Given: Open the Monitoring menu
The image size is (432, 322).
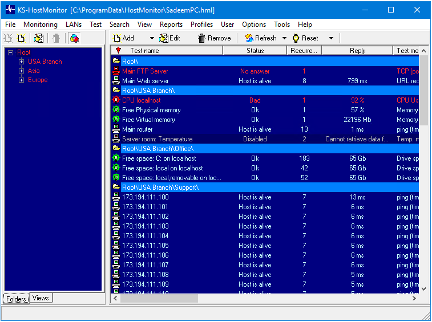Looking at the screenshot, I should click(40, 25).
